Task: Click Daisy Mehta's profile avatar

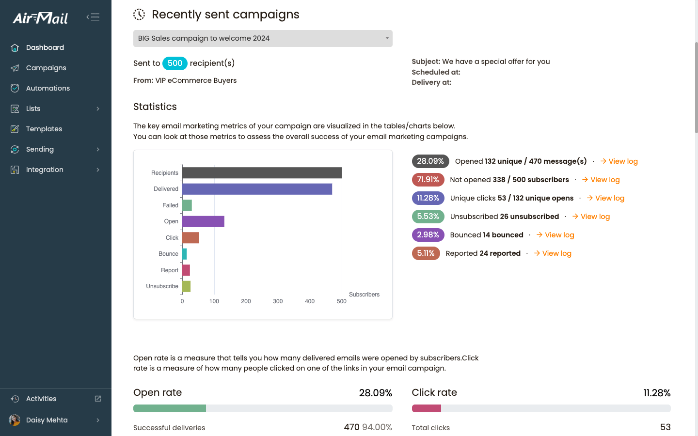Action: [15, 420]
